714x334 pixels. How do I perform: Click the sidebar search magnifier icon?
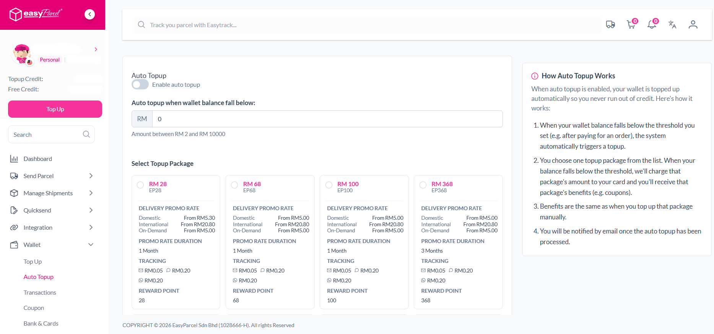pos(86,135)
